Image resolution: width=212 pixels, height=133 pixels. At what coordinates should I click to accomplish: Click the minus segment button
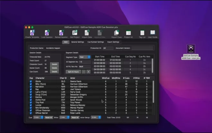[84, 72]
